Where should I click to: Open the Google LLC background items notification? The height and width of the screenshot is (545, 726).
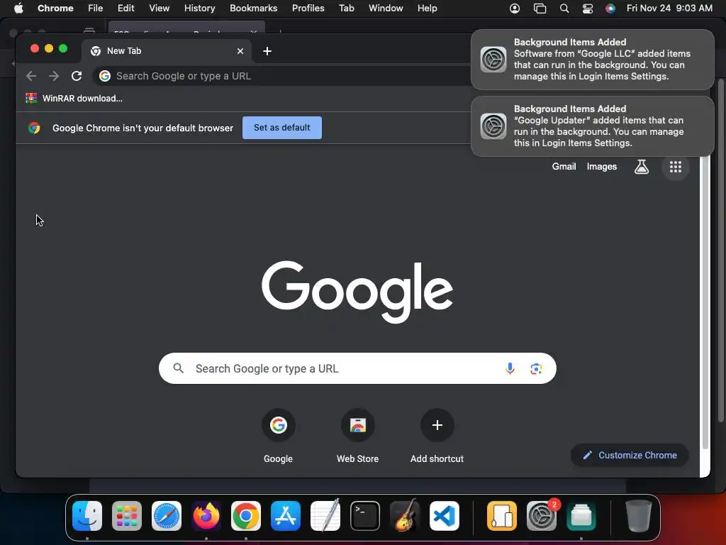pyautogui.click(x=593, y=60)
